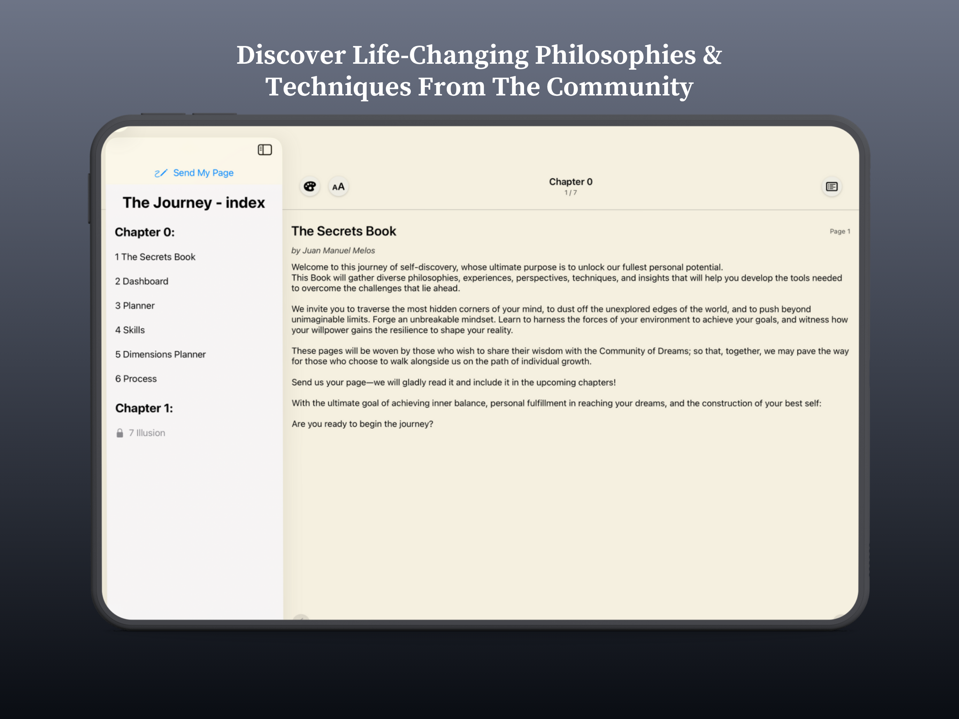
Task: Open page 4 Skills
Action: point(130,330)
